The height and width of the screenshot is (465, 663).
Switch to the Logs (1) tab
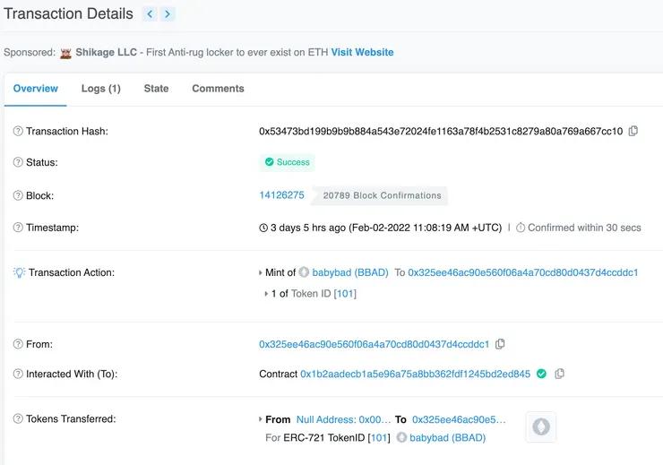tap(100, 89)
